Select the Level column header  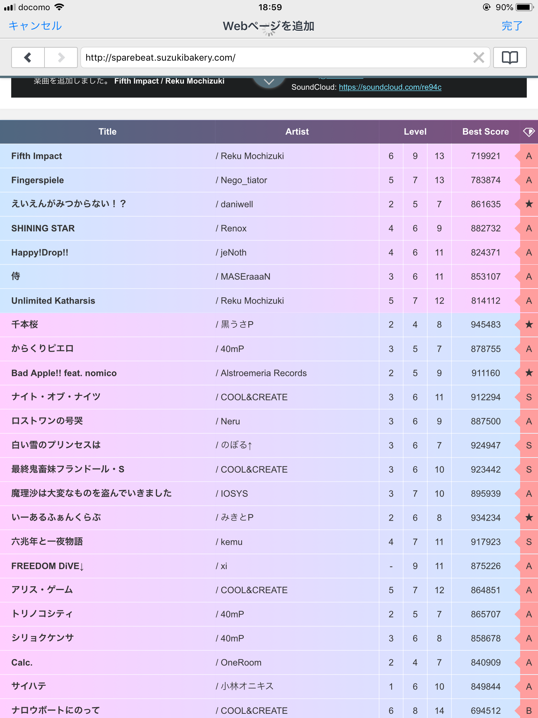[415, 132]
